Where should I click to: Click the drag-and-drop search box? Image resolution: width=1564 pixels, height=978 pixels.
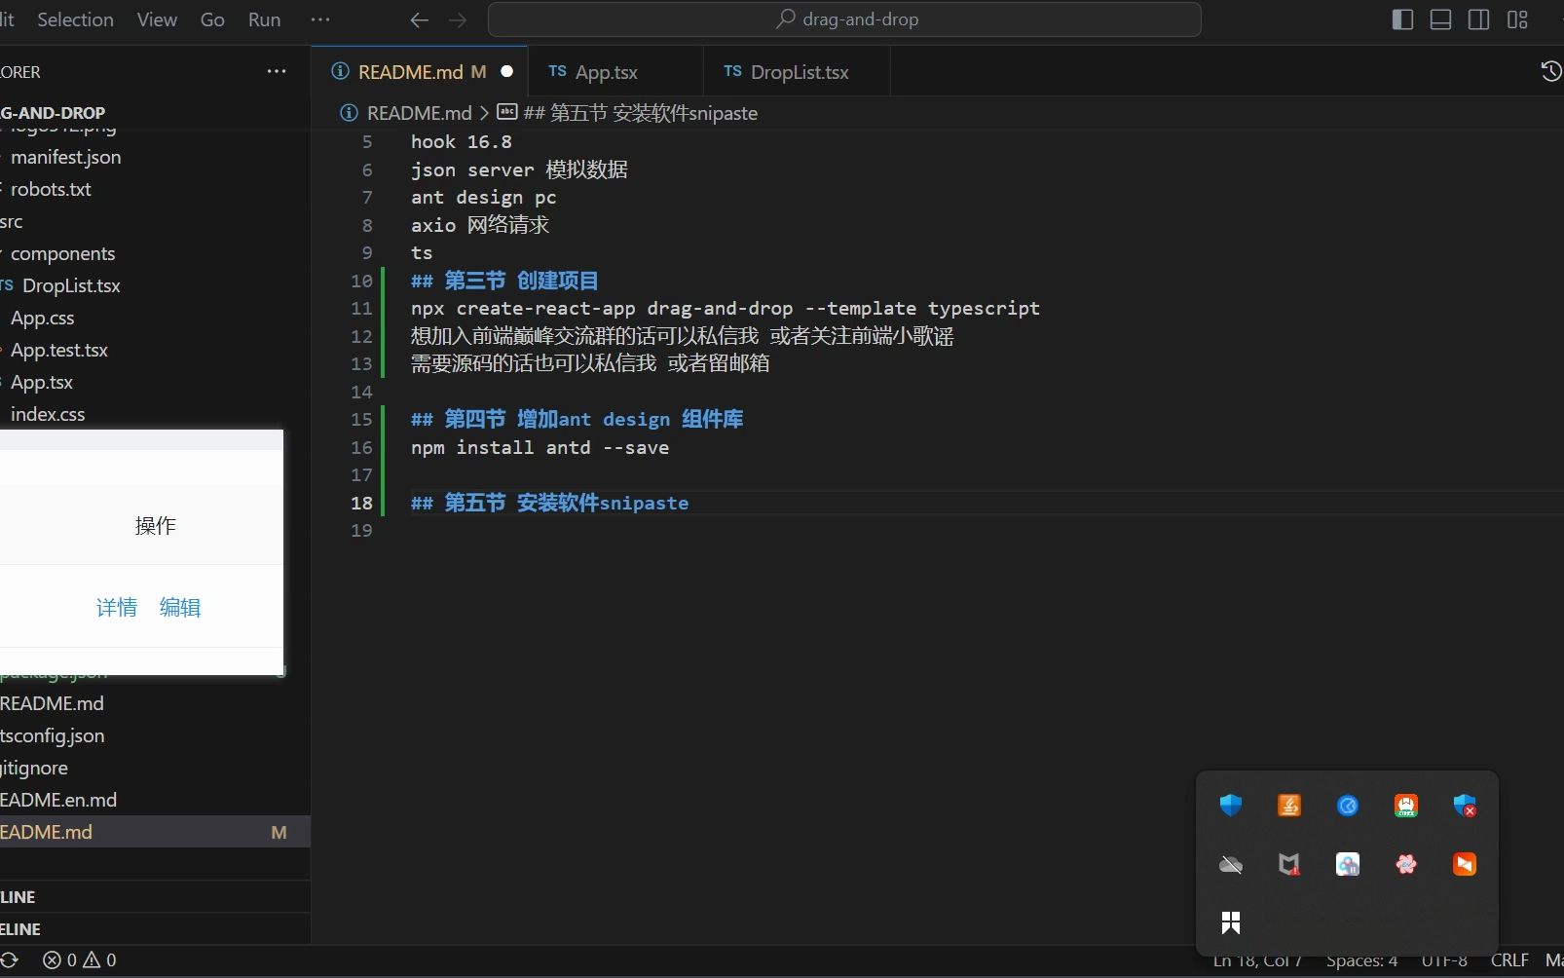tap(845, 19)
